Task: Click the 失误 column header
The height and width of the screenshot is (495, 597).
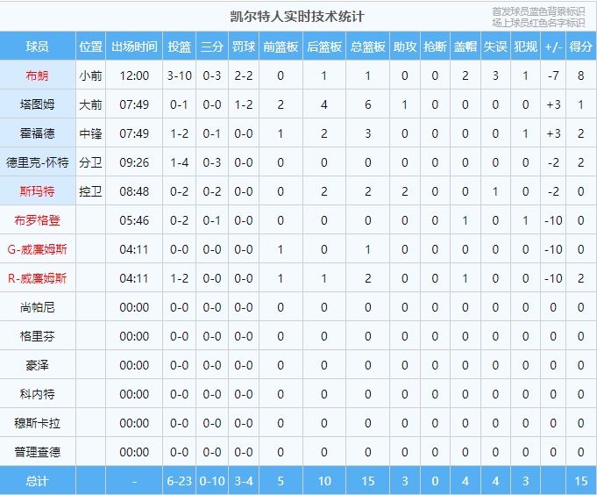Action: 495,47
